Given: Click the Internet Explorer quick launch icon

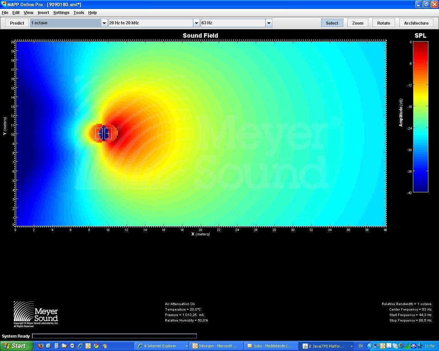Looking at the screenshot, I should tap(80, 346).
